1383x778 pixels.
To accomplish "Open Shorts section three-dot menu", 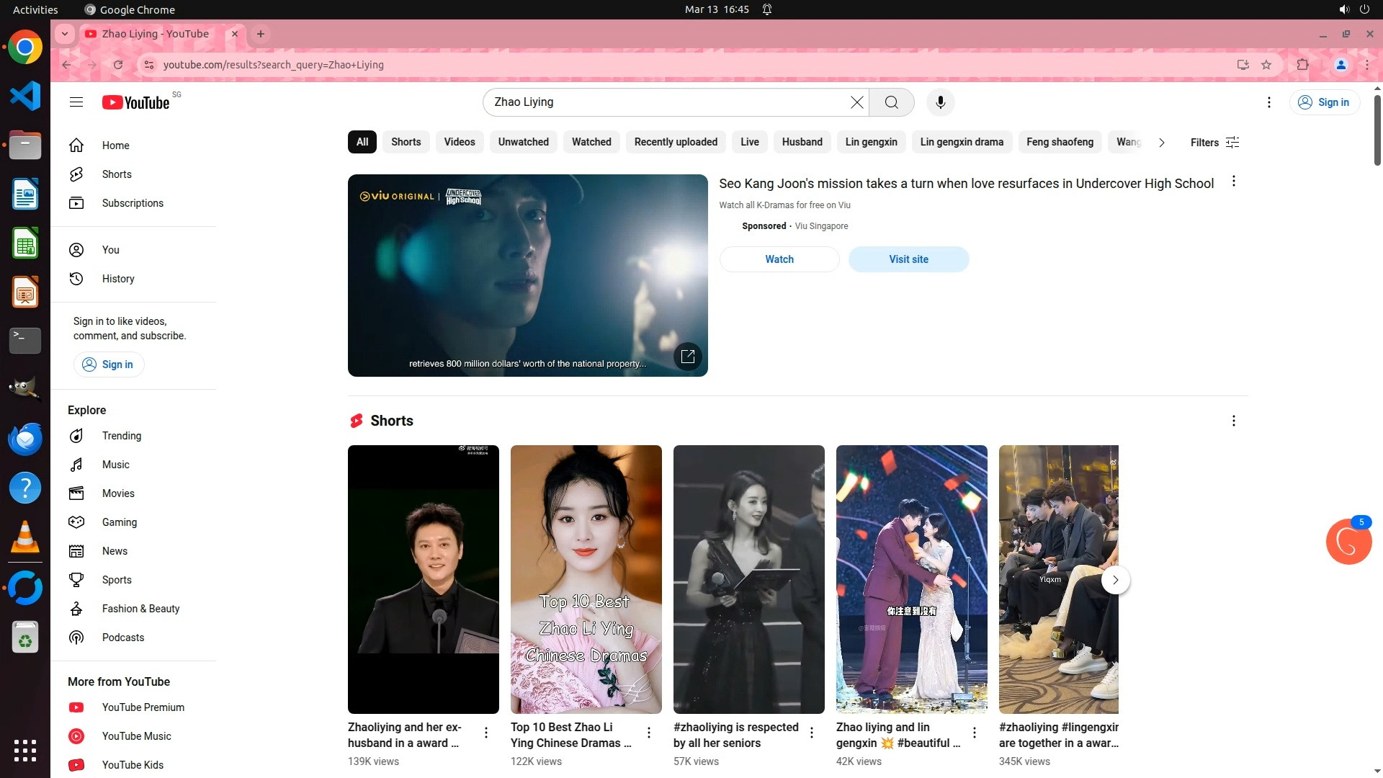I will tap(1233, 421).
